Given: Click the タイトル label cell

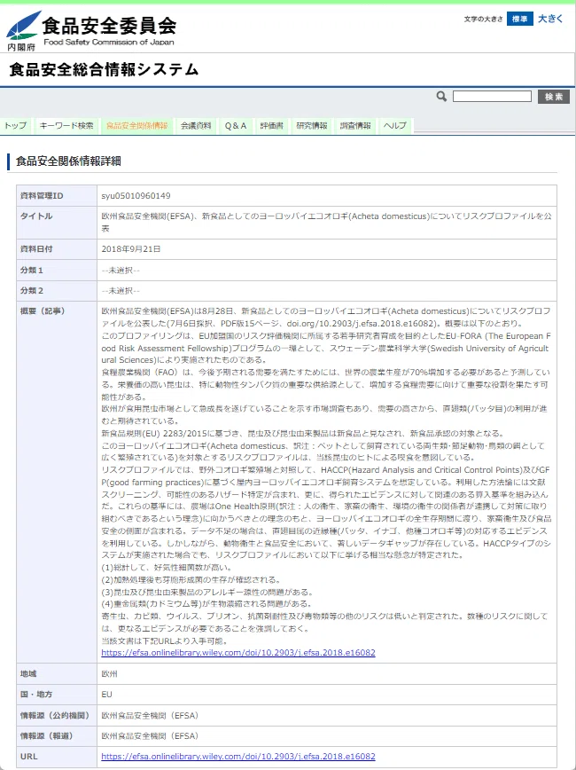Looking at the screenshot, I should click(57, 223).
